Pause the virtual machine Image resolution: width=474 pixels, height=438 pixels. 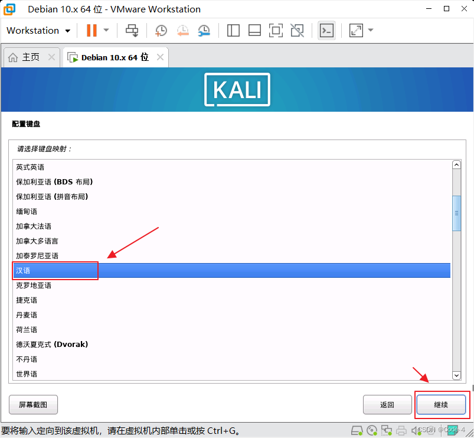click(91, 30)
